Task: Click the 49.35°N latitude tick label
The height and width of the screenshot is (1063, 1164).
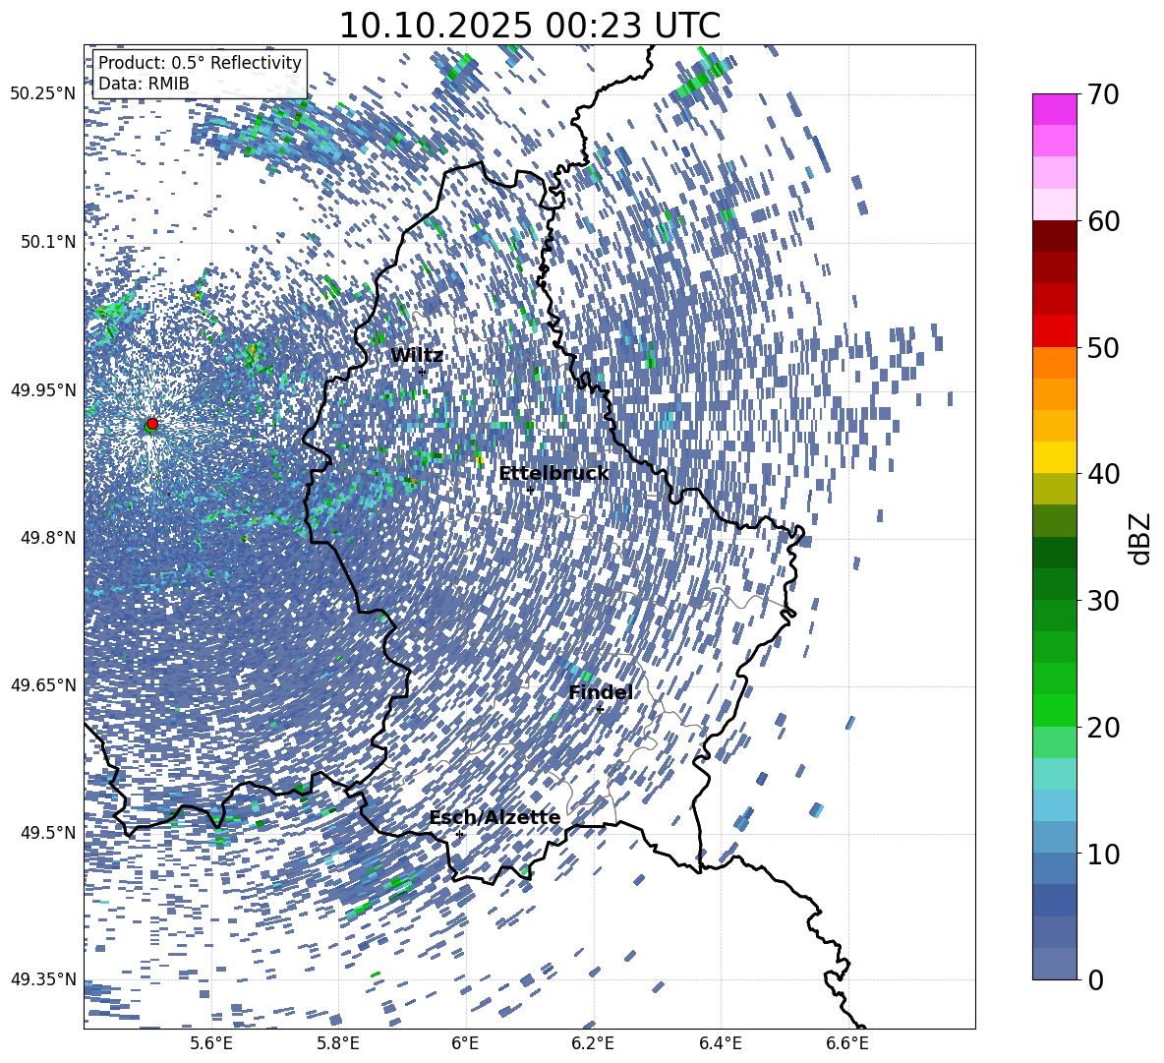Action: pos(43,979)
